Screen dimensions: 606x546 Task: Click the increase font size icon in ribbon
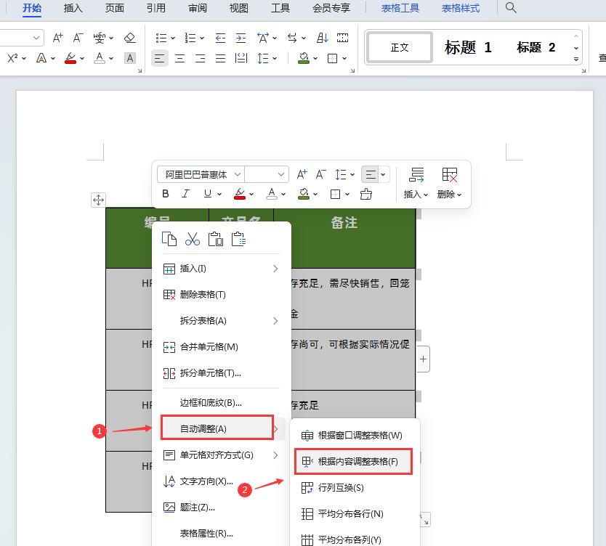(58, 38)
